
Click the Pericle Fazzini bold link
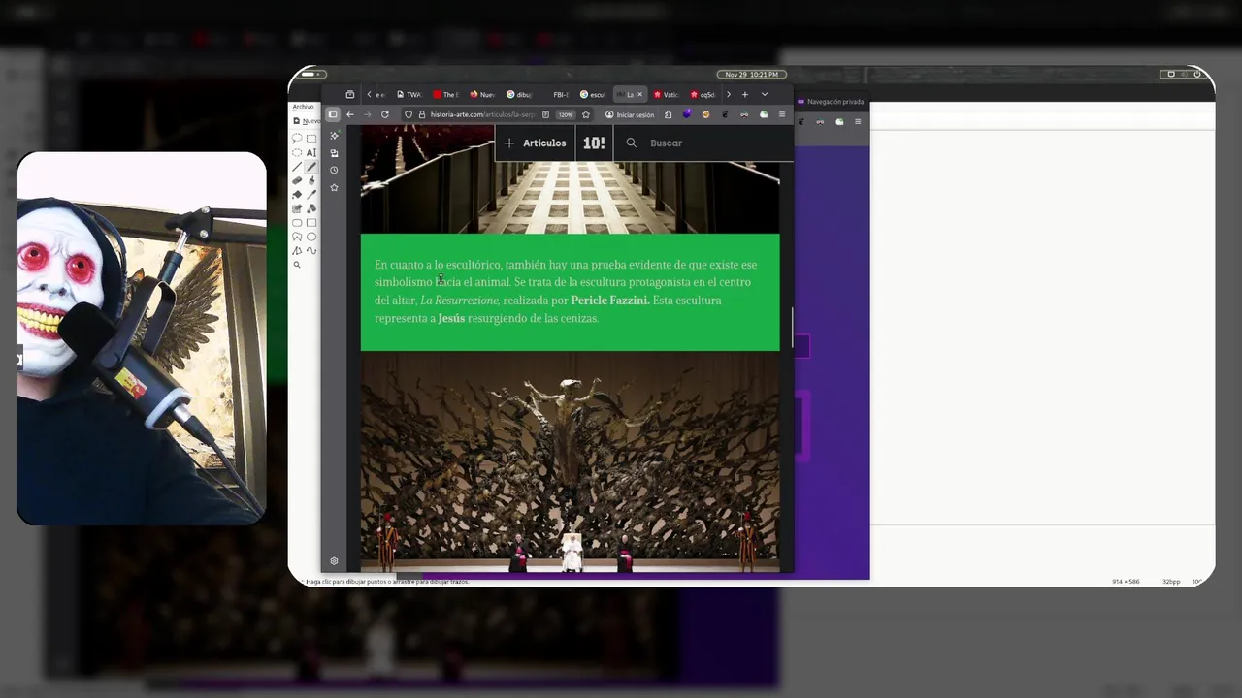point(610,301)
